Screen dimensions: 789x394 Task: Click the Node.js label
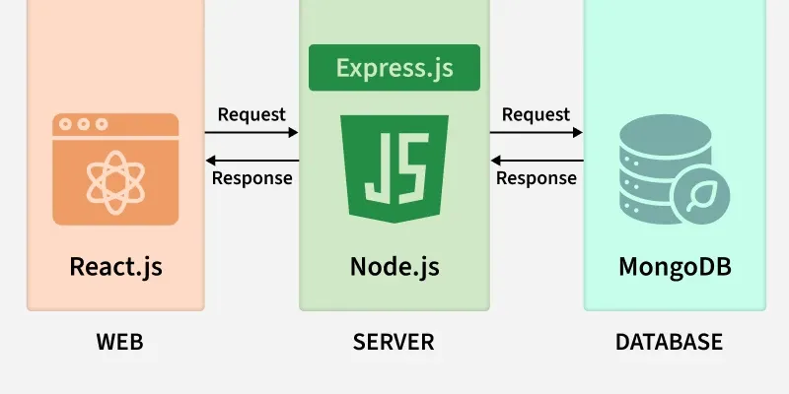[x=394, y=267]
